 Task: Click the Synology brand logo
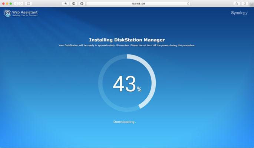240,13
